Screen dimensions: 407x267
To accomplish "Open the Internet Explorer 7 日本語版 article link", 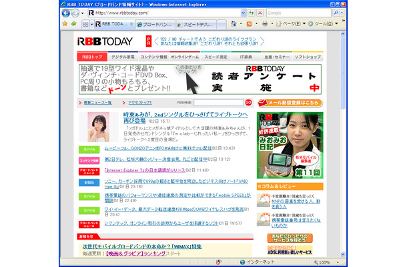I will click(145, 170).
